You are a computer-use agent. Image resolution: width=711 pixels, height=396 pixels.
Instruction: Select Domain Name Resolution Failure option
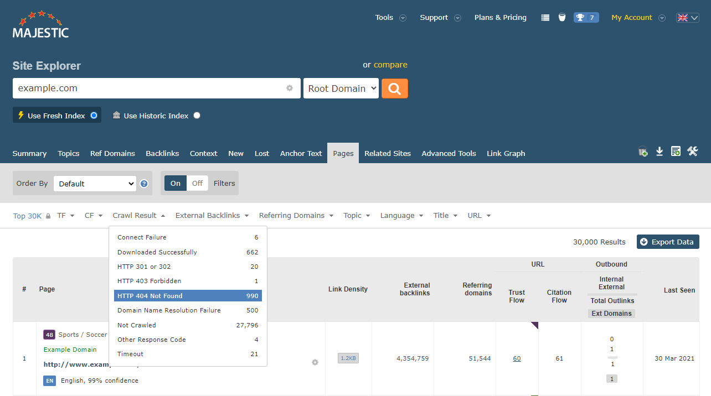[188, 310]
